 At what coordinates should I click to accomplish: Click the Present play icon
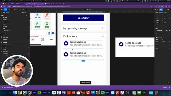[165, 10]
